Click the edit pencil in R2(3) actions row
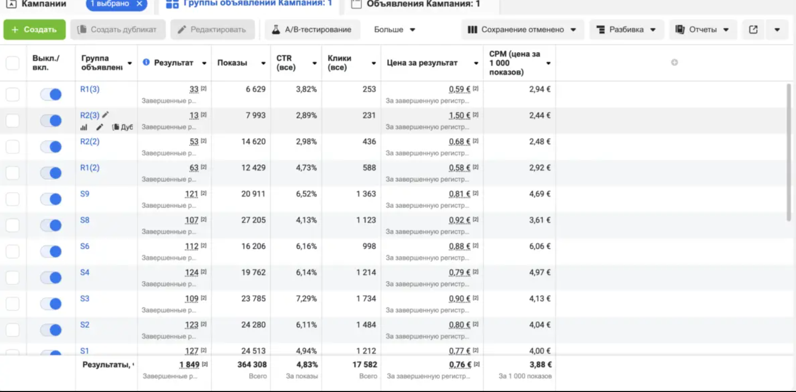 click(x=100, y=128)
